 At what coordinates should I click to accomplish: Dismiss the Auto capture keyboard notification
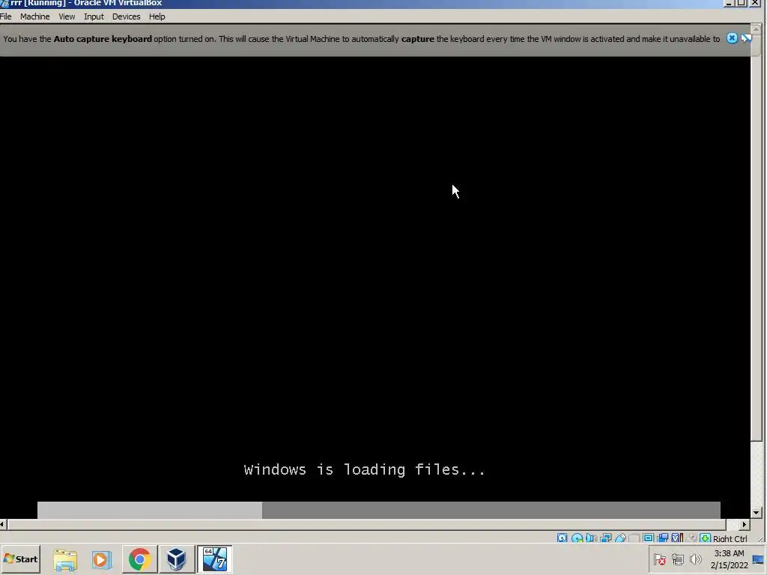[x=732, y=38]
